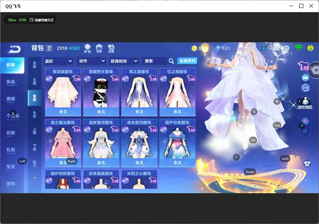The image size is (319, 224).
Task: Open the 定制 customization icon
Action: pos(111,49)
